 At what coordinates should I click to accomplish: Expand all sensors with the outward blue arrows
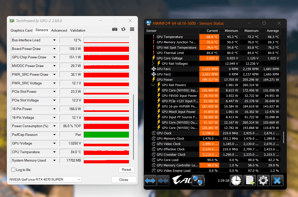click(150, 180)
